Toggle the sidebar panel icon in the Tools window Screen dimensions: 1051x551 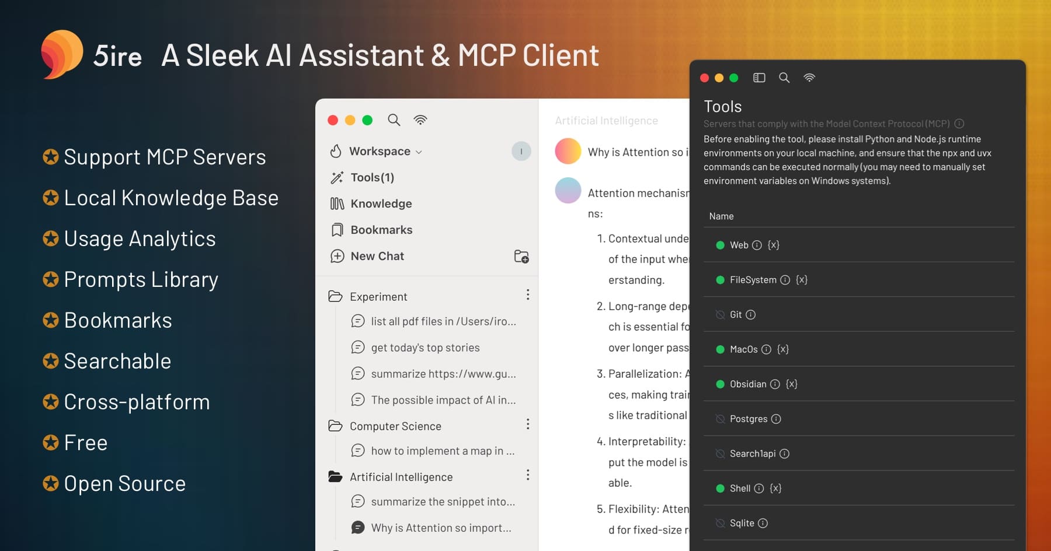(758, 78)
